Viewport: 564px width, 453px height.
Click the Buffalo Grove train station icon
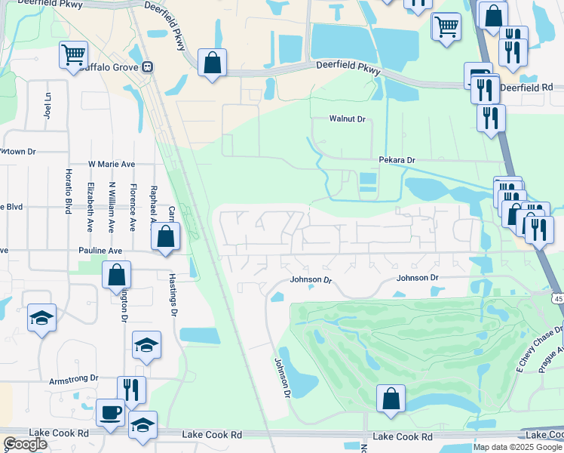[148, 66]
